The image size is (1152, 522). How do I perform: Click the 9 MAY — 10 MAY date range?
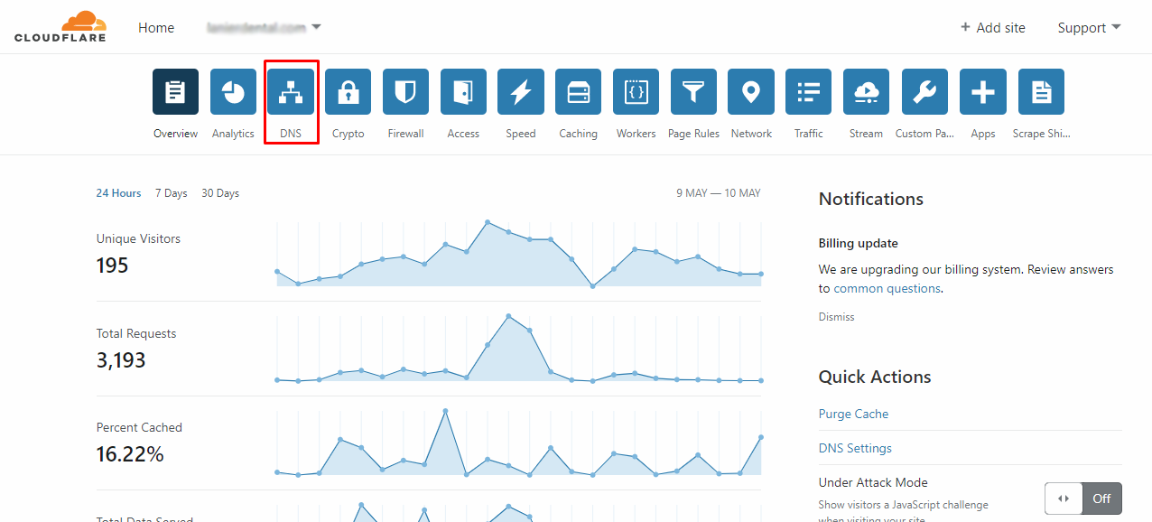coord(719,193)
